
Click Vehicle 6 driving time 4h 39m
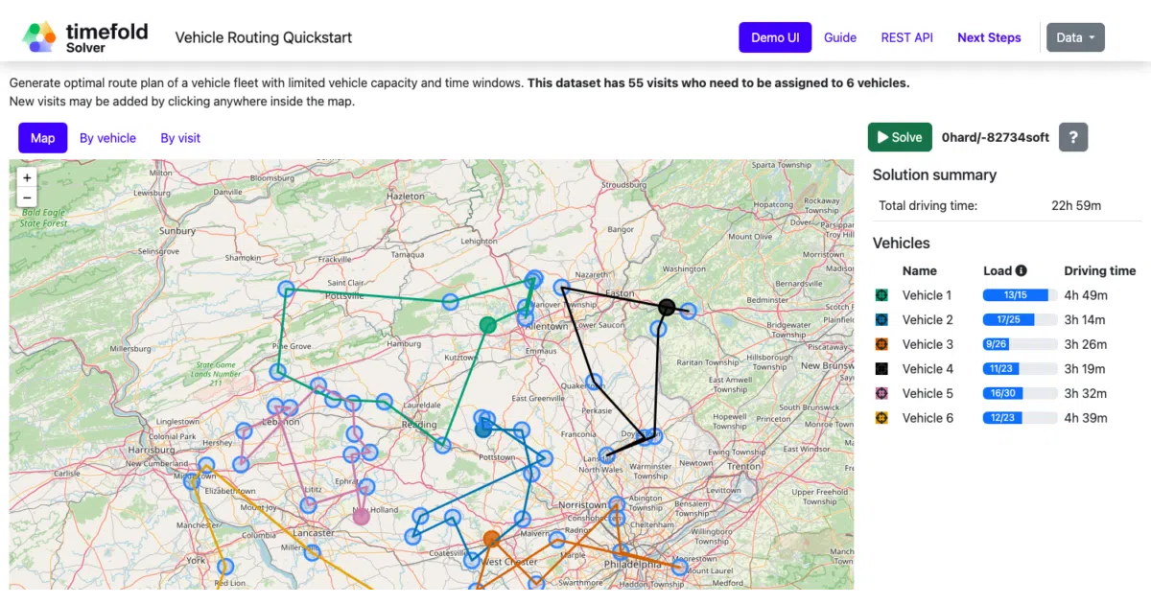pyautogui.click(x=1086, y=418)
